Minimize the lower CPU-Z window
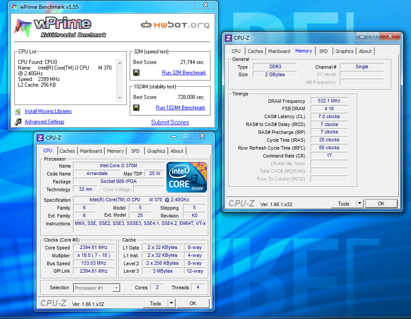This screenshot has width=411, height=319. pos(174,136)
